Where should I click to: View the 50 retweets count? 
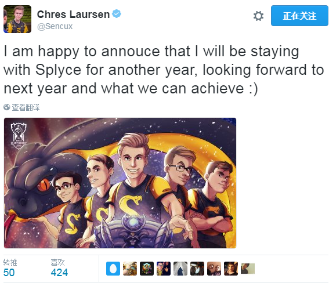[9, 273]
